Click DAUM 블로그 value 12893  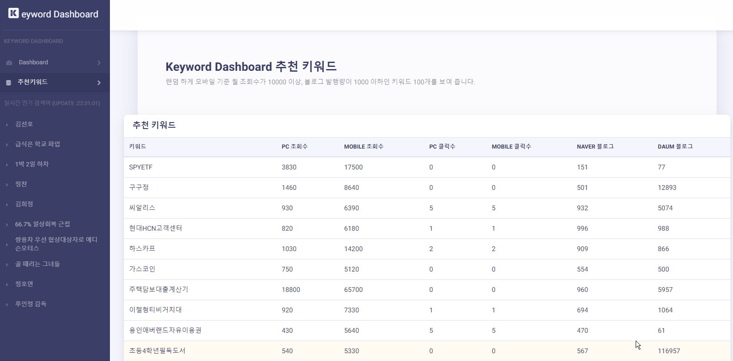pos(667,188)
